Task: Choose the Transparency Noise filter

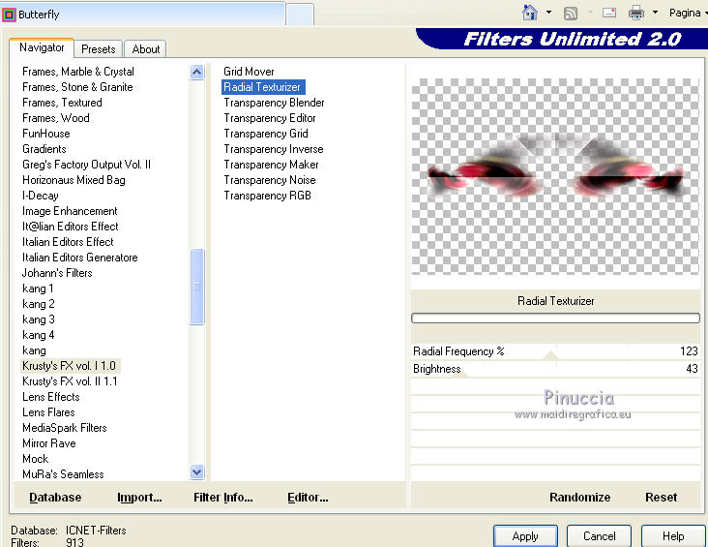Action: click(270, 180)
